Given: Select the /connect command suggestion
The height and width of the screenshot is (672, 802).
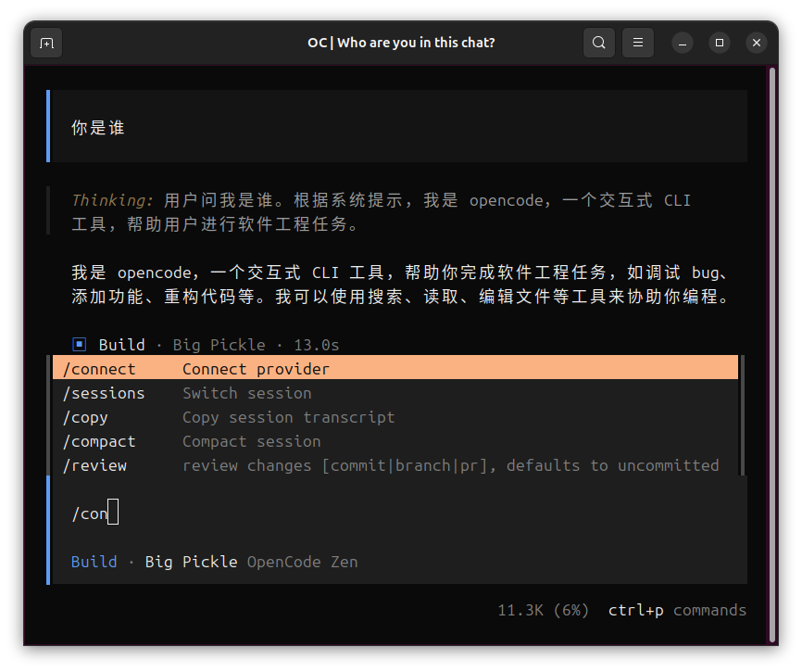Looking at the screenshot, I should click(395, 368).
